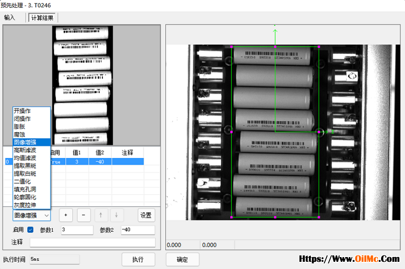
Task: Click the 注释 text field
Action: coord(93,242)
